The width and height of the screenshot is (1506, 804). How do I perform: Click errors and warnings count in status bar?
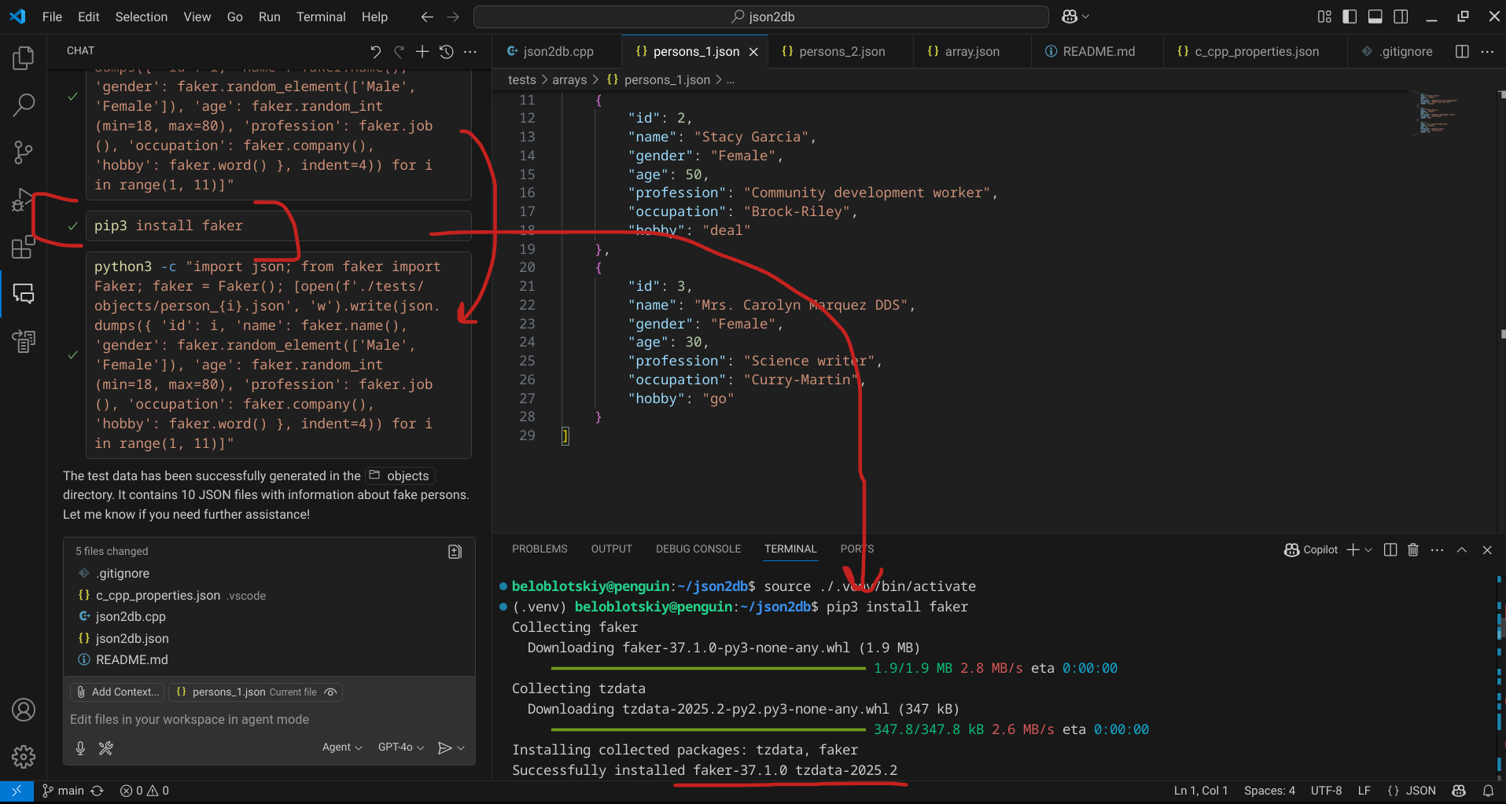[144, 791]
